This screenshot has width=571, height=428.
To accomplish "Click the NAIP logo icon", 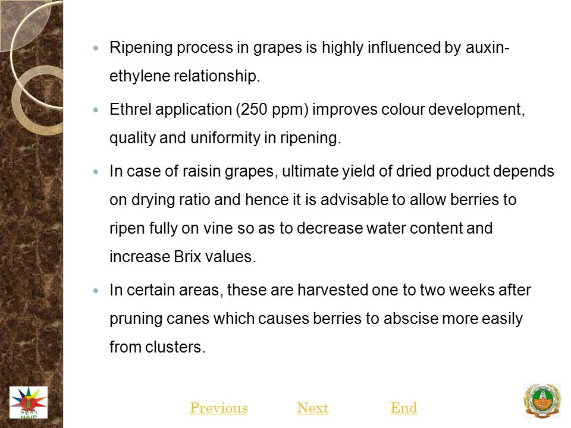I will (x=29, y=402).
